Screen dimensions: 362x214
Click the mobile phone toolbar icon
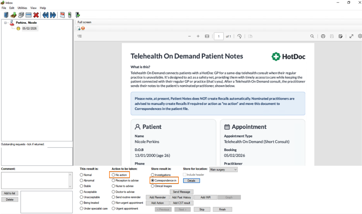point(70,15)
